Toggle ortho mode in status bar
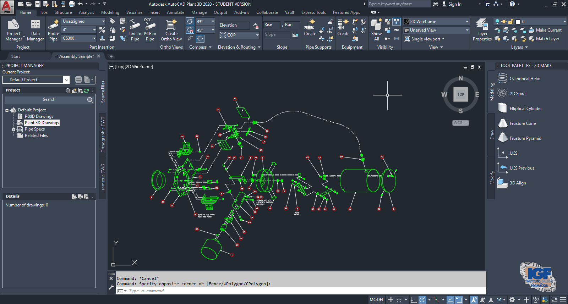This screenshot has height=304, width=568. (413, 300)
